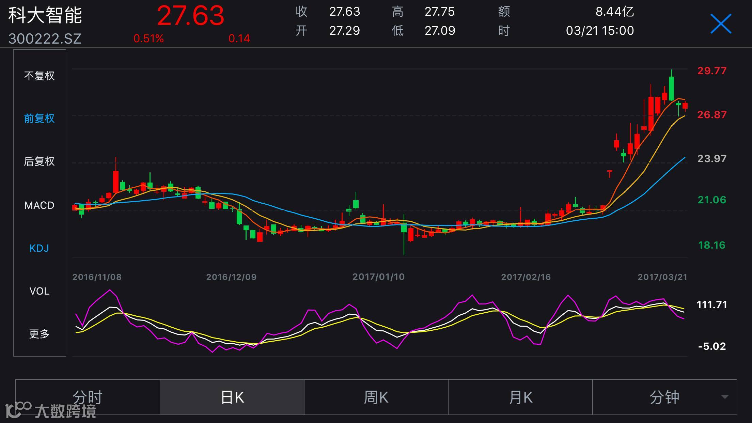The height and width of the screenshot is (423, 752).
Task: Click the 2017/01/10 date marker on axis
Action: [x=378, y=277]
